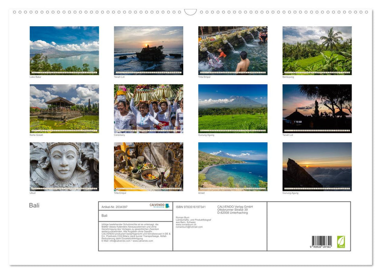The width and height of the screenshot is (381, 274).
Task: Click the Bali title field
Action: pyautogui.click(x=104, y=215)
